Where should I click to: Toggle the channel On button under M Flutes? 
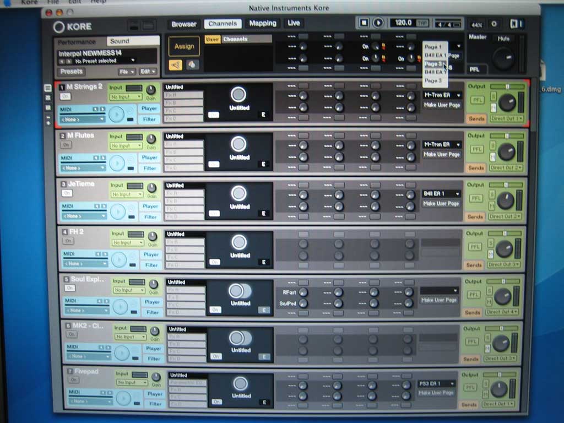pyautogui.click(x=66, y=145)
